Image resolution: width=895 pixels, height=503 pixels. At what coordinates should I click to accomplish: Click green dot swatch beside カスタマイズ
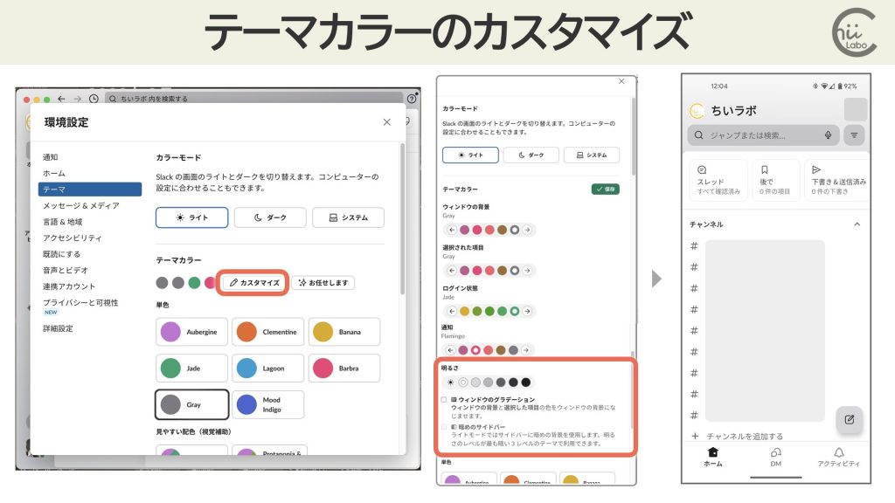tap(194, 283)
